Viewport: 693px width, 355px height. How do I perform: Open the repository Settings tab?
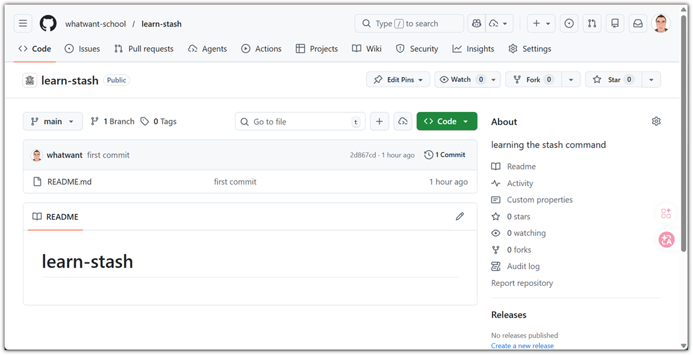point(530,49)
